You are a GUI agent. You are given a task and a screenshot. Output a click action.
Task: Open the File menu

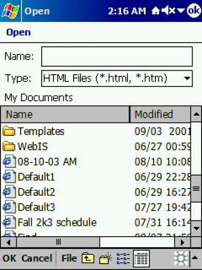pos(69,258)
